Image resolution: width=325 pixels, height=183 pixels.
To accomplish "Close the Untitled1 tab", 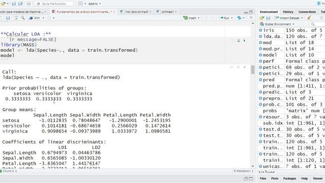I will (x=176, y=12).
